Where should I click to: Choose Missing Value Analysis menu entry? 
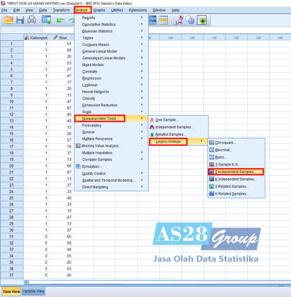[x=101, y=146]
